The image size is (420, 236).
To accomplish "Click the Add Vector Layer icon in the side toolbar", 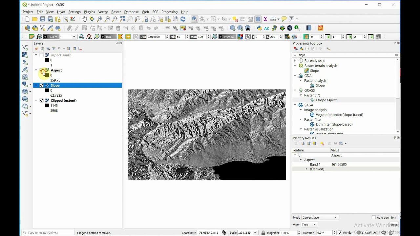I will coord(25,48).
